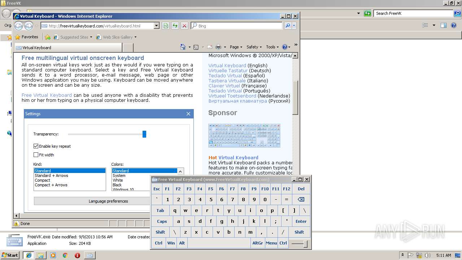Select the Virtual Keyboard tab

click(68, 48)
